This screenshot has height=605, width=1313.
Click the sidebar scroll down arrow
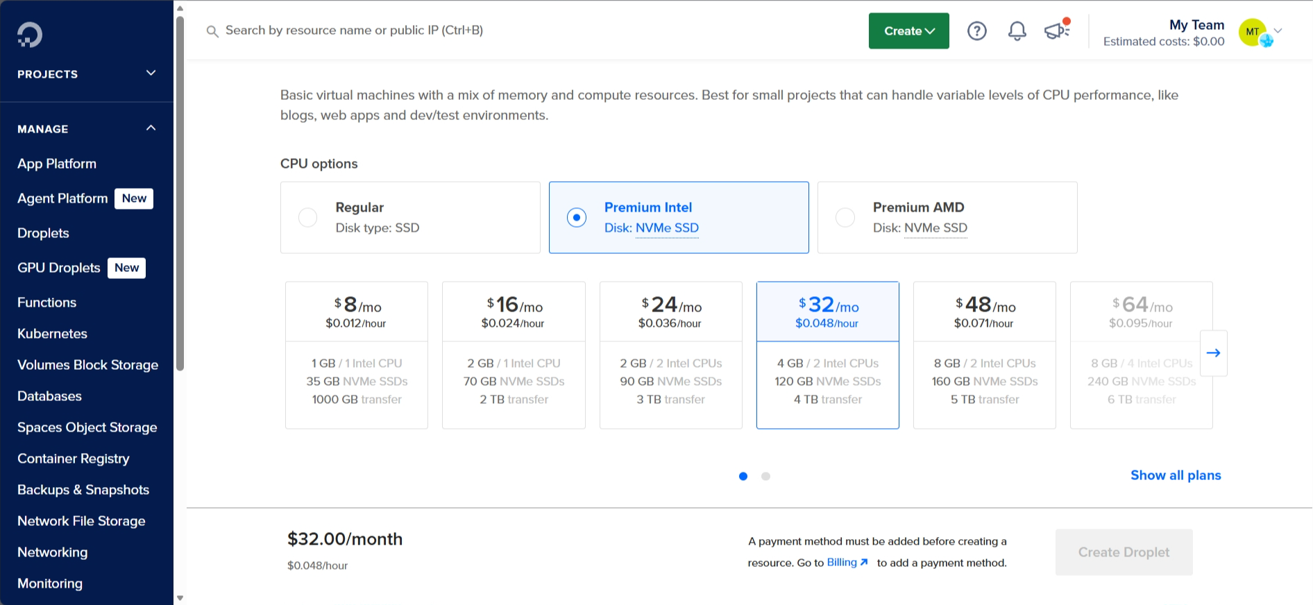(180, 598)
